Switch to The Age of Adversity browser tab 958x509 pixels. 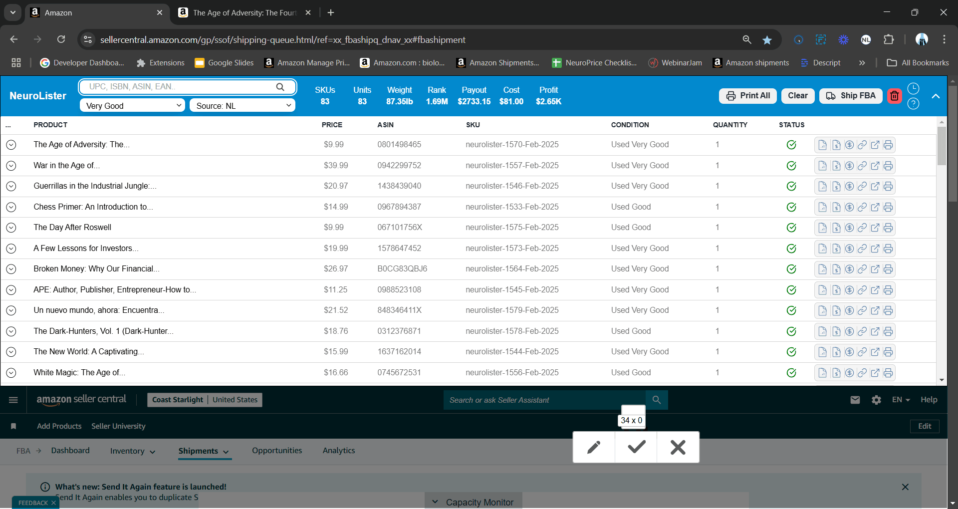click(x=244, y=13)
